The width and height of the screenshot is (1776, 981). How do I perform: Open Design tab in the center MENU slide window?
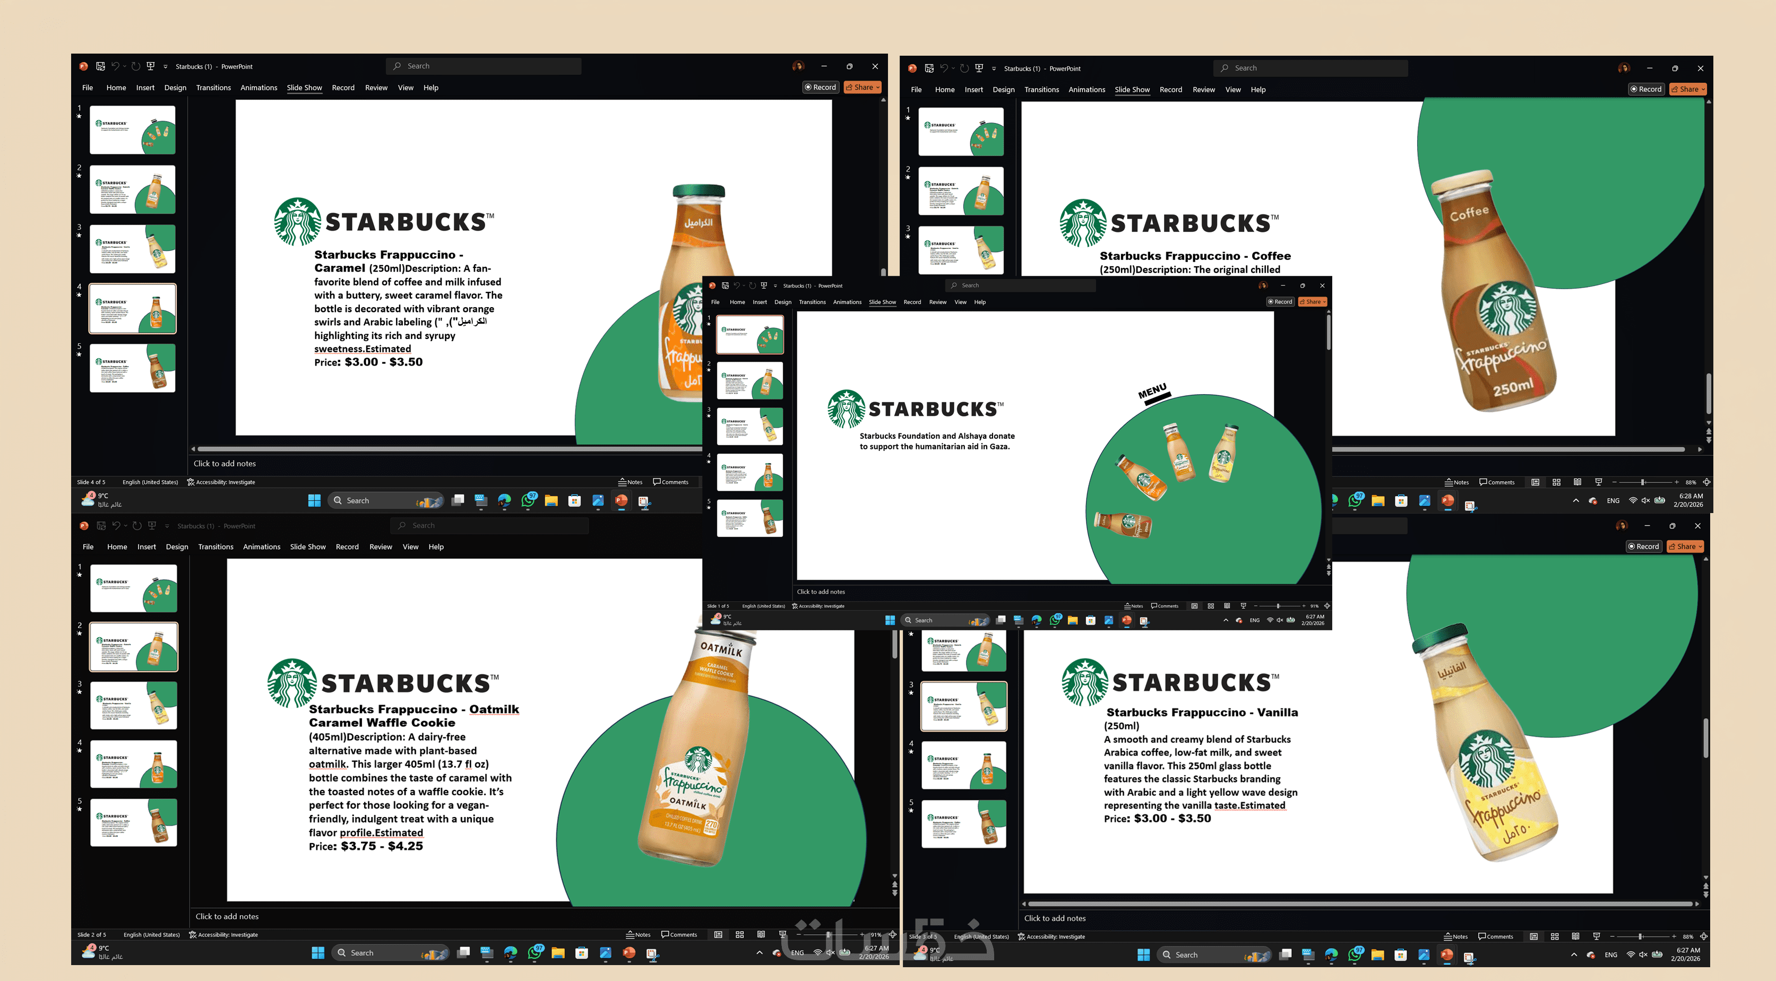[782, 302]
